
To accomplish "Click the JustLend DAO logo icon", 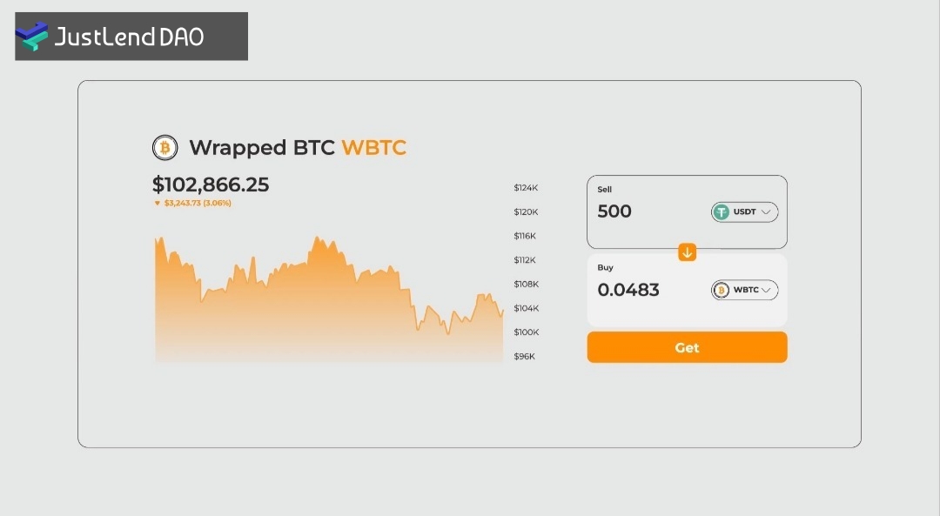I will point(32,36).
